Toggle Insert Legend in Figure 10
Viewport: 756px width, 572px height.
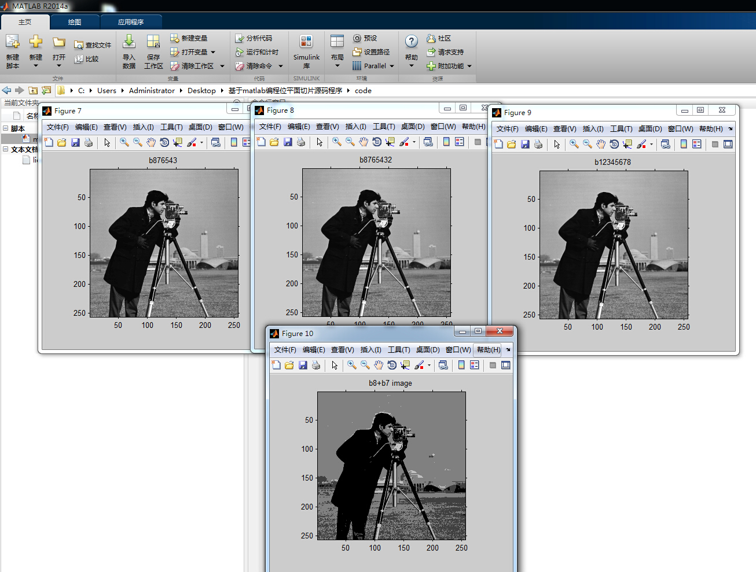(475, 365)
